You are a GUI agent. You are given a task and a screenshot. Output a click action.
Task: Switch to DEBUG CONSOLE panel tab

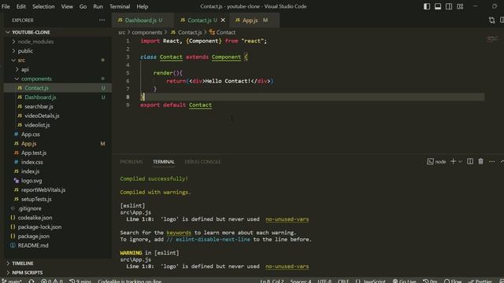(202, 162)
